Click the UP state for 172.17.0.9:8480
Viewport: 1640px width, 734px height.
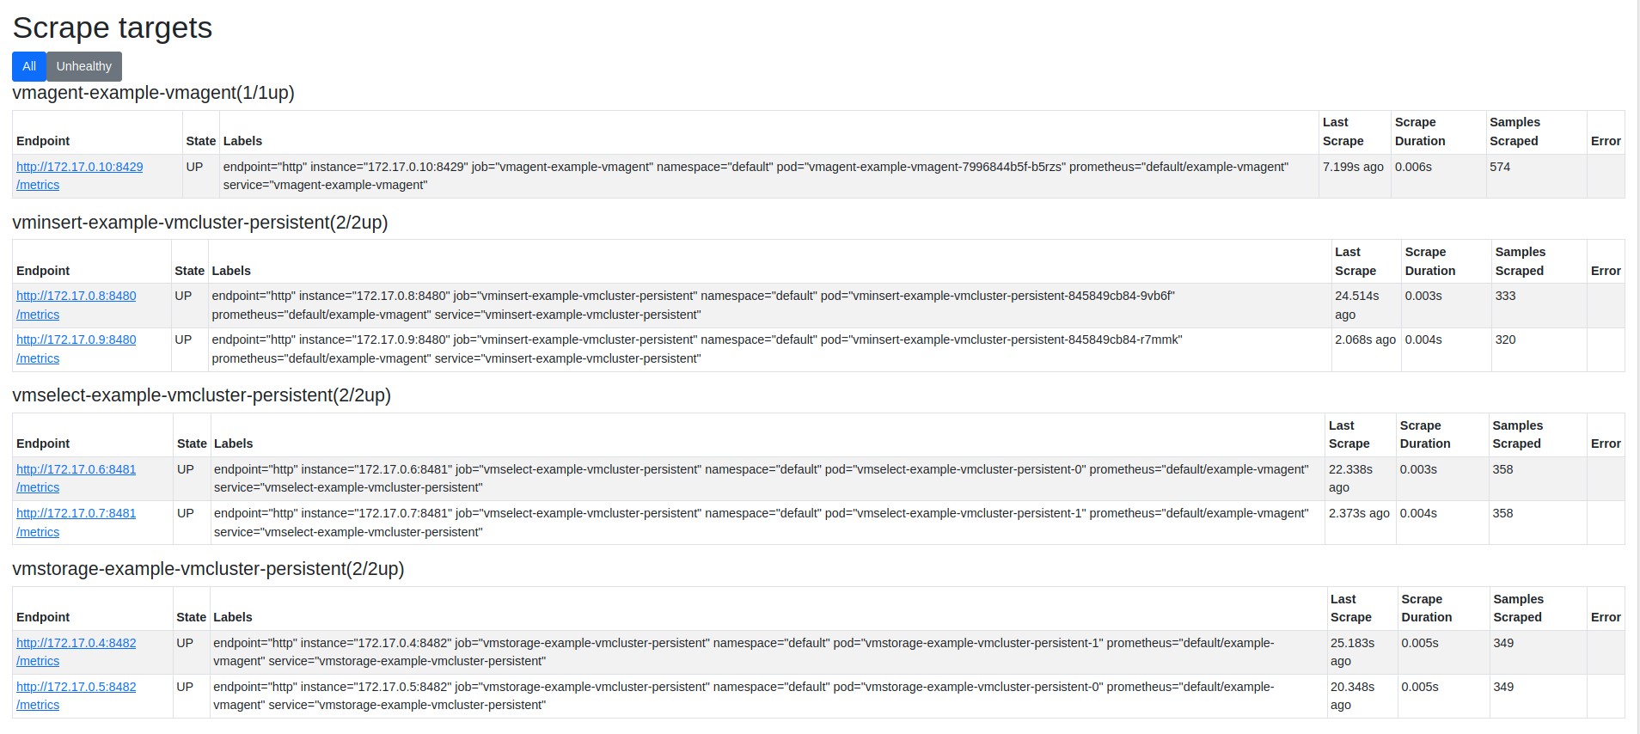(x=183, y=339)
